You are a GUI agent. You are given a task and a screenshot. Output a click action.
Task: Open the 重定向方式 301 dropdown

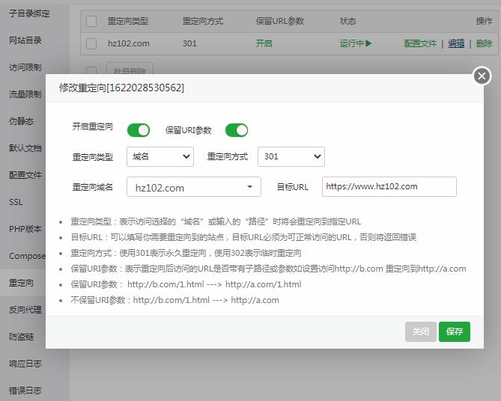click(291, 157)
